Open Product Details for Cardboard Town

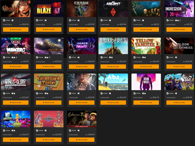pyautogui.click(x=40, y=98)
